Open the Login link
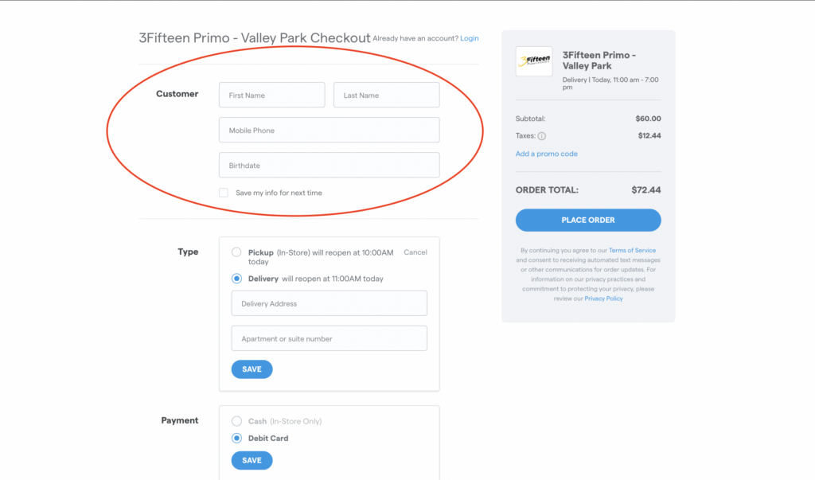The width and height of the screenshot is (815, 480). click(x=470, y=38)
